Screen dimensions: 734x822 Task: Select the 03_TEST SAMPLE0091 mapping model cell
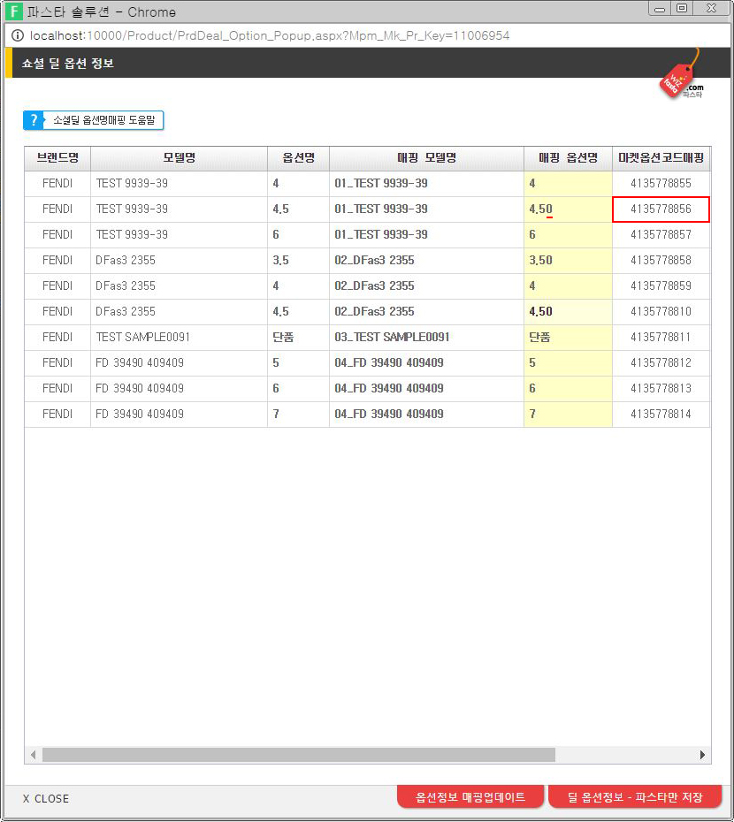point(426,338)
